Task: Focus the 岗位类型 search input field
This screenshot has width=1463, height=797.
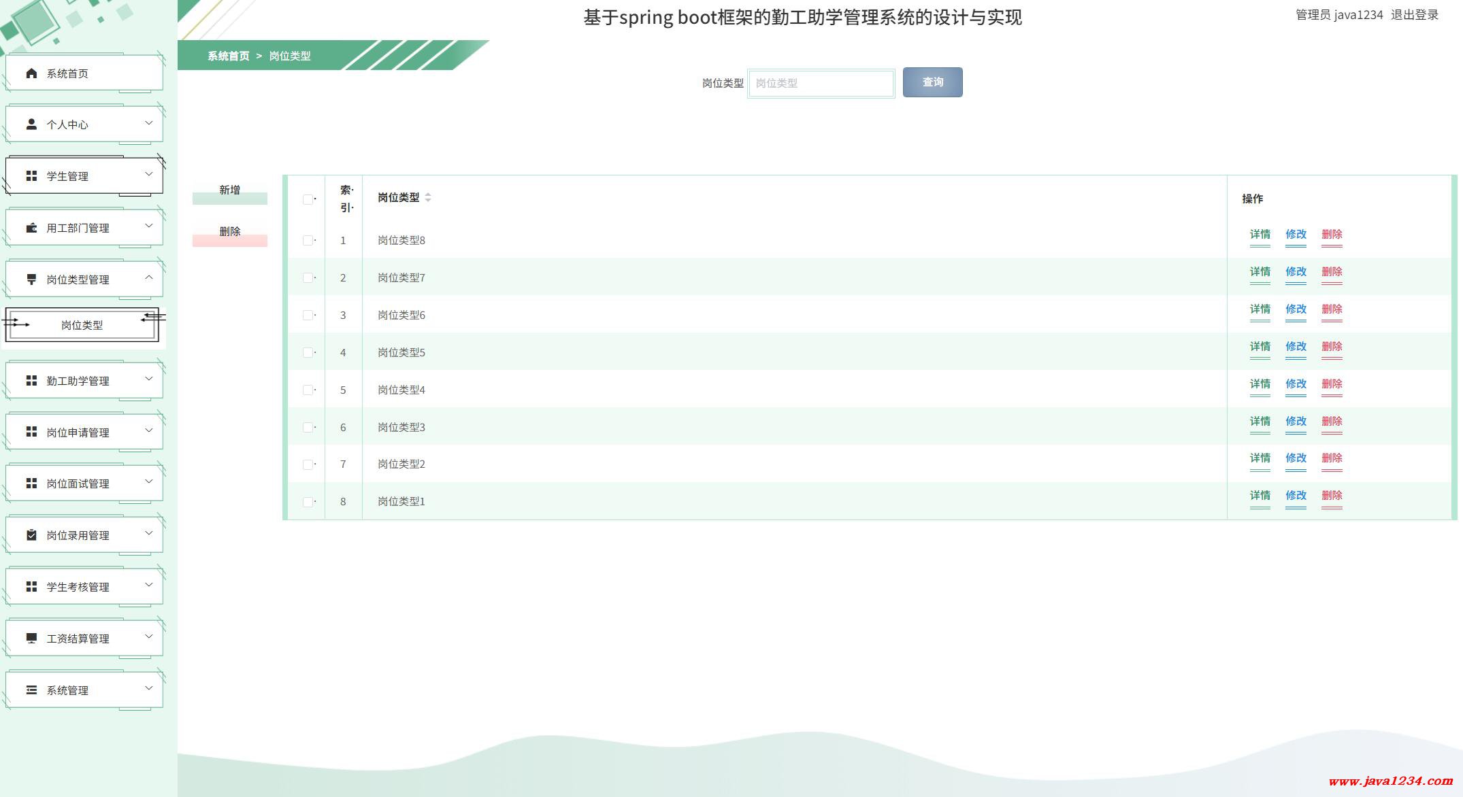Action: 821,83
